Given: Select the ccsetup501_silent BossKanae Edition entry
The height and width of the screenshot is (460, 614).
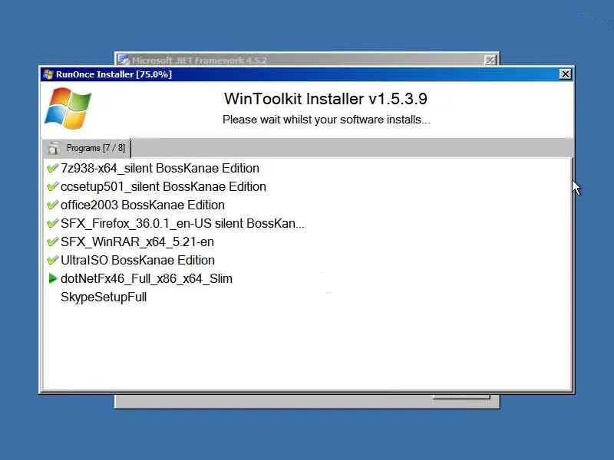Looking at the screenshot, I should pos(163,186).
